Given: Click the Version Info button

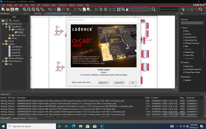Looking at the screenshot, I should point(119,83).
